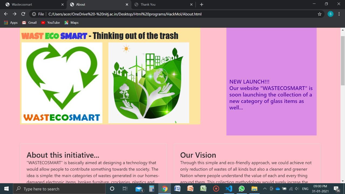
Task: Open Cortana from the taskbar
Action: coord(112,189)
